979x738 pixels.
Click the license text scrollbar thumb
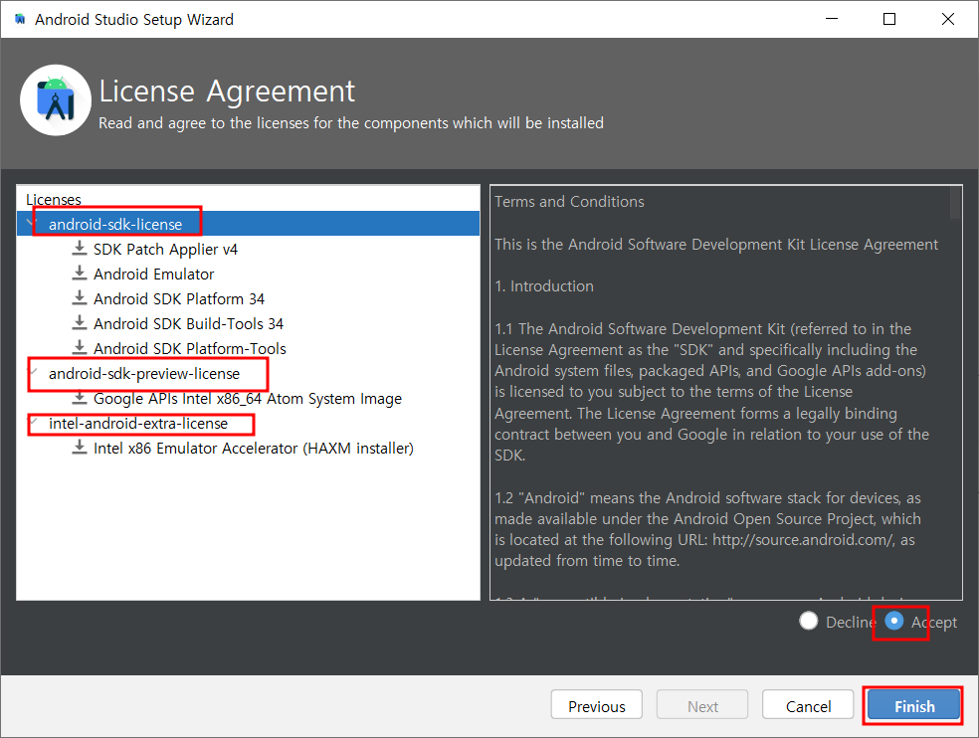click(955, 203)
